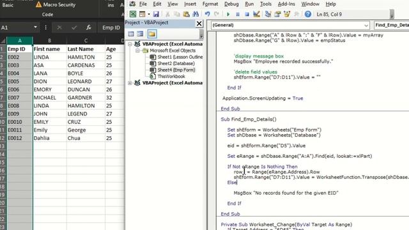Click the Insert Function fx icon
The height and width of the screenshot is (230, 409).
point(89,27)
